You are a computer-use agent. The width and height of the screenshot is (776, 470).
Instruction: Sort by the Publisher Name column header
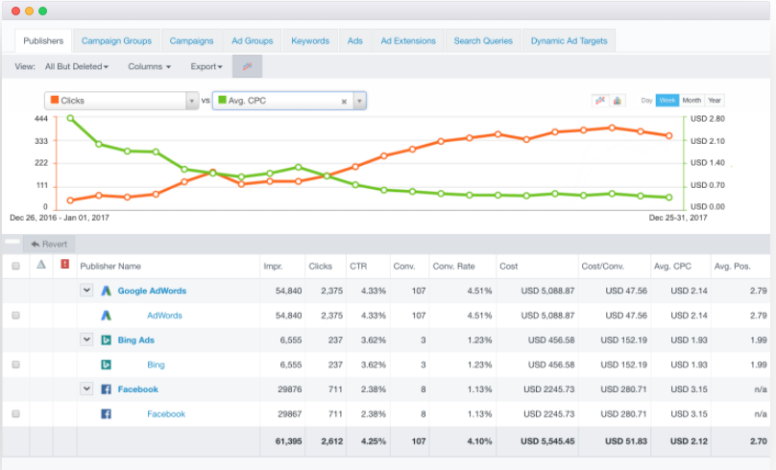pos(110,266)
